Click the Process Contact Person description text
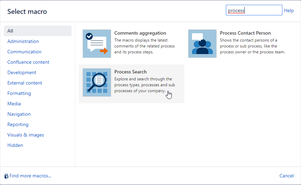Screen dimensions: 301x185 252,46
